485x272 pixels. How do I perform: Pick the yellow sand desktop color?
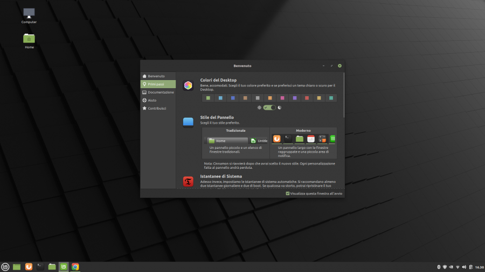319,98
